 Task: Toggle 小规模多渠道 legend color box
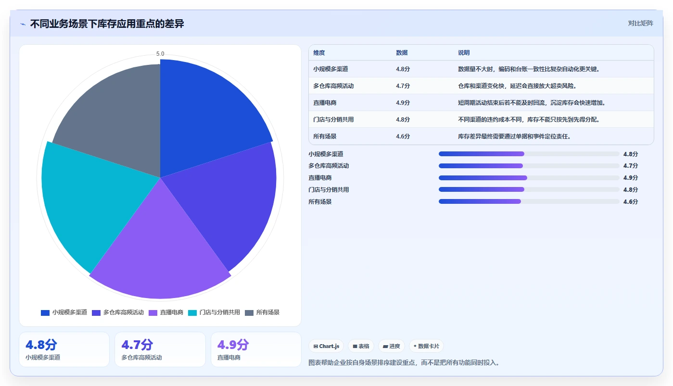click(45, 312)
